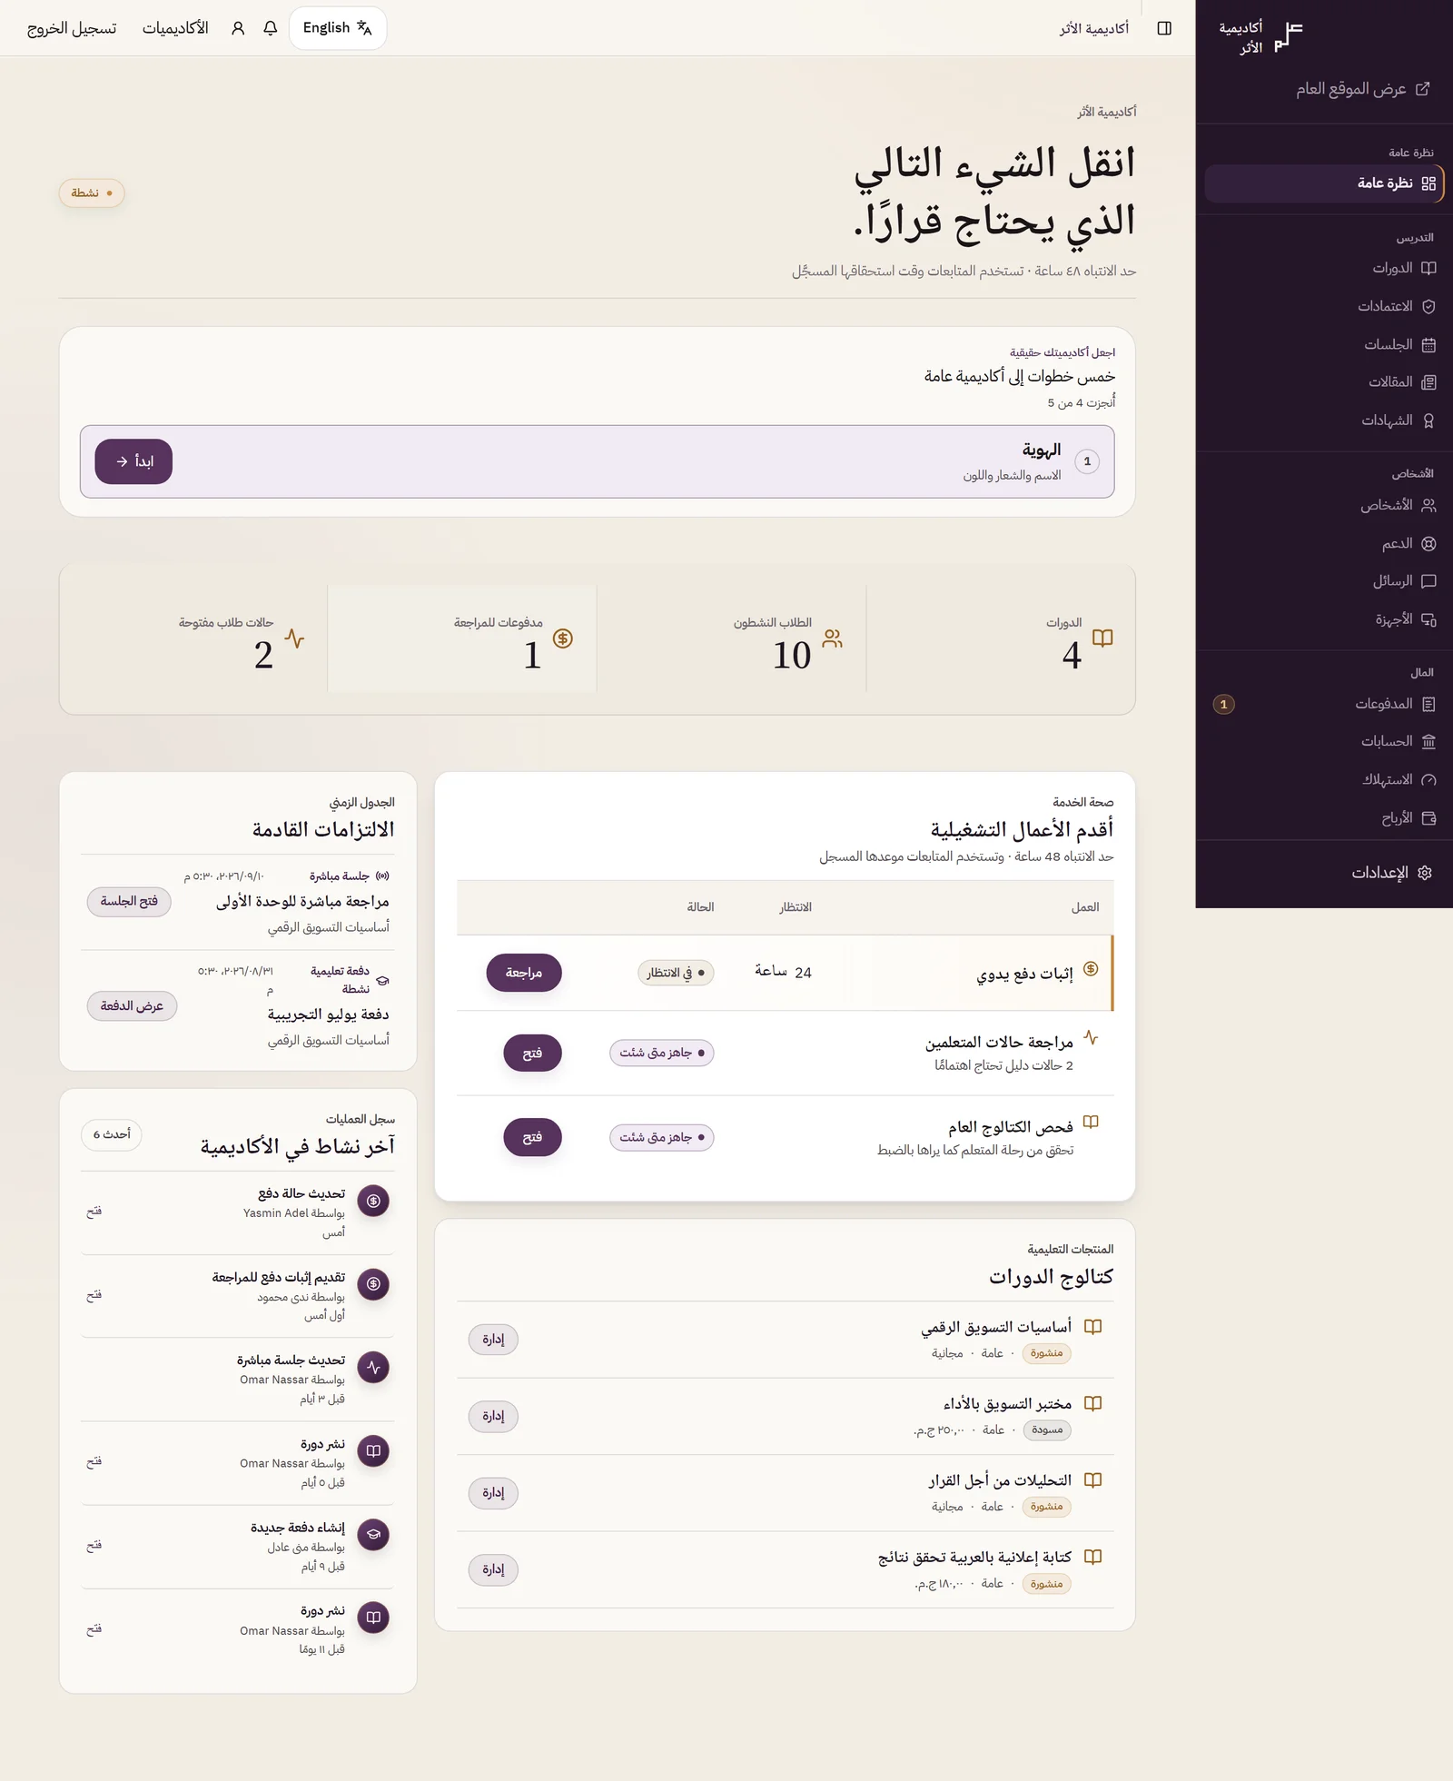Open الإعدادات settings in sidebar
Viewport: 1453px width, 1781px height.
(x=1323, y=873)
